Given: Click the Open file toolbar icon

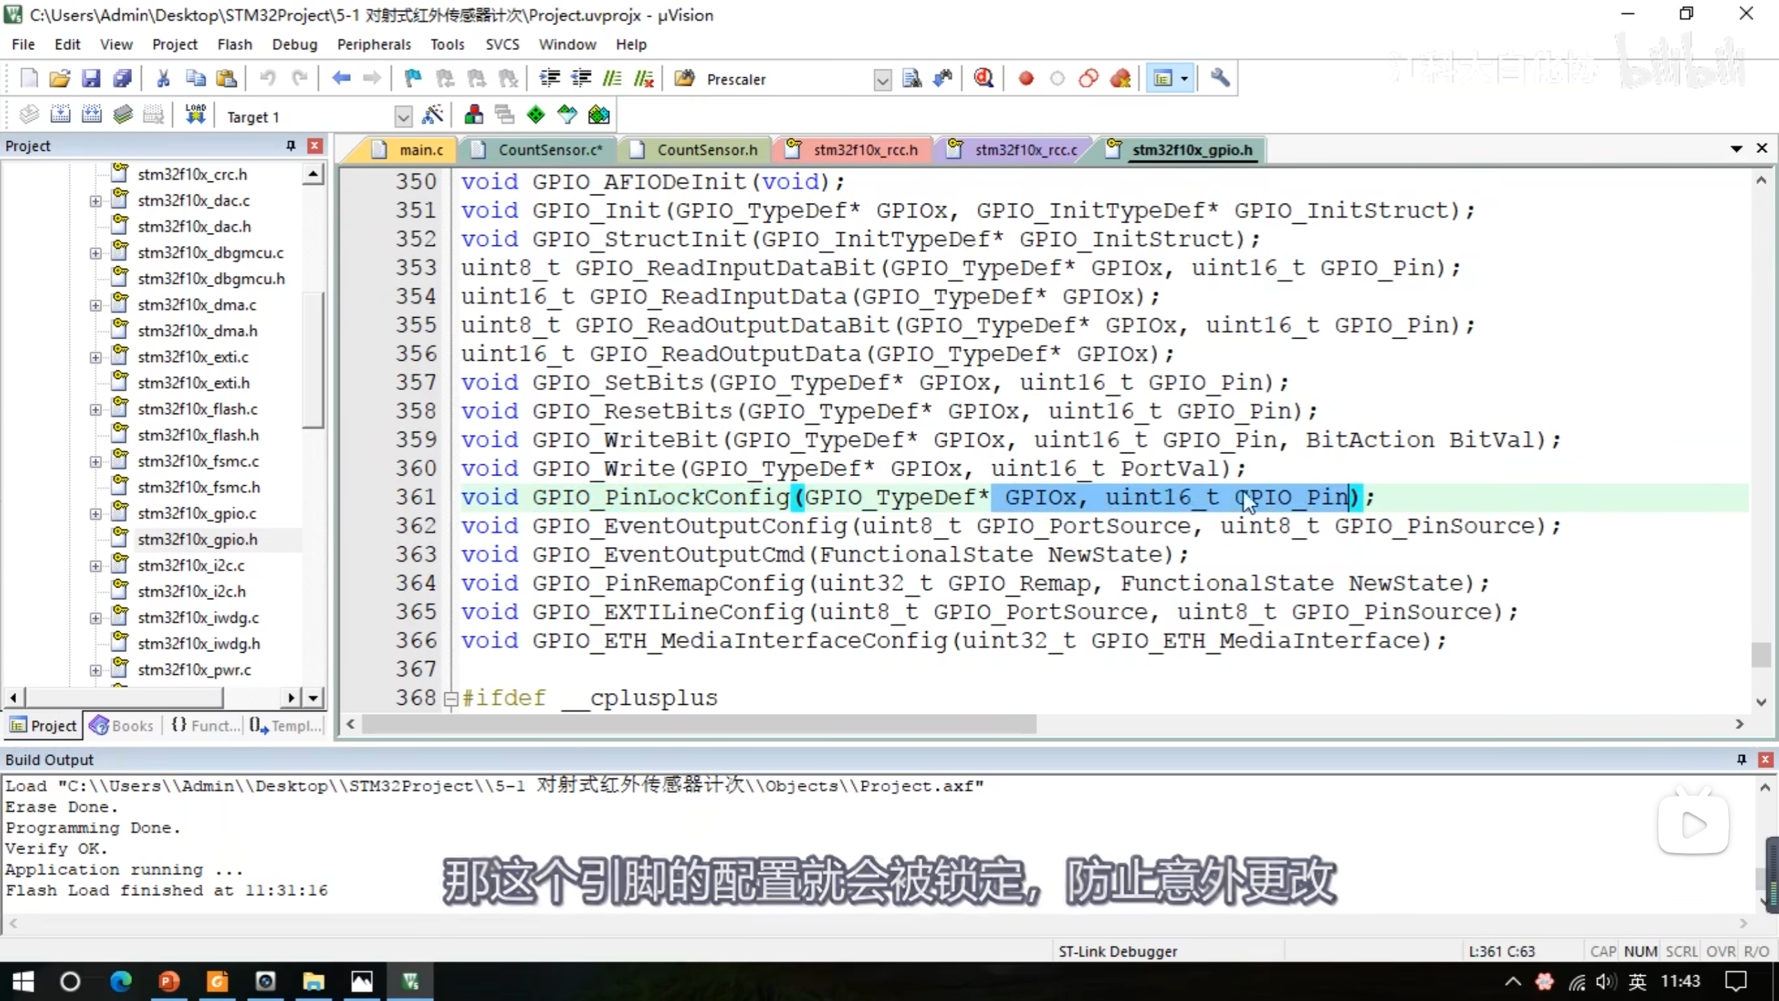Looking at the screenshot, I should coord(60,79).
